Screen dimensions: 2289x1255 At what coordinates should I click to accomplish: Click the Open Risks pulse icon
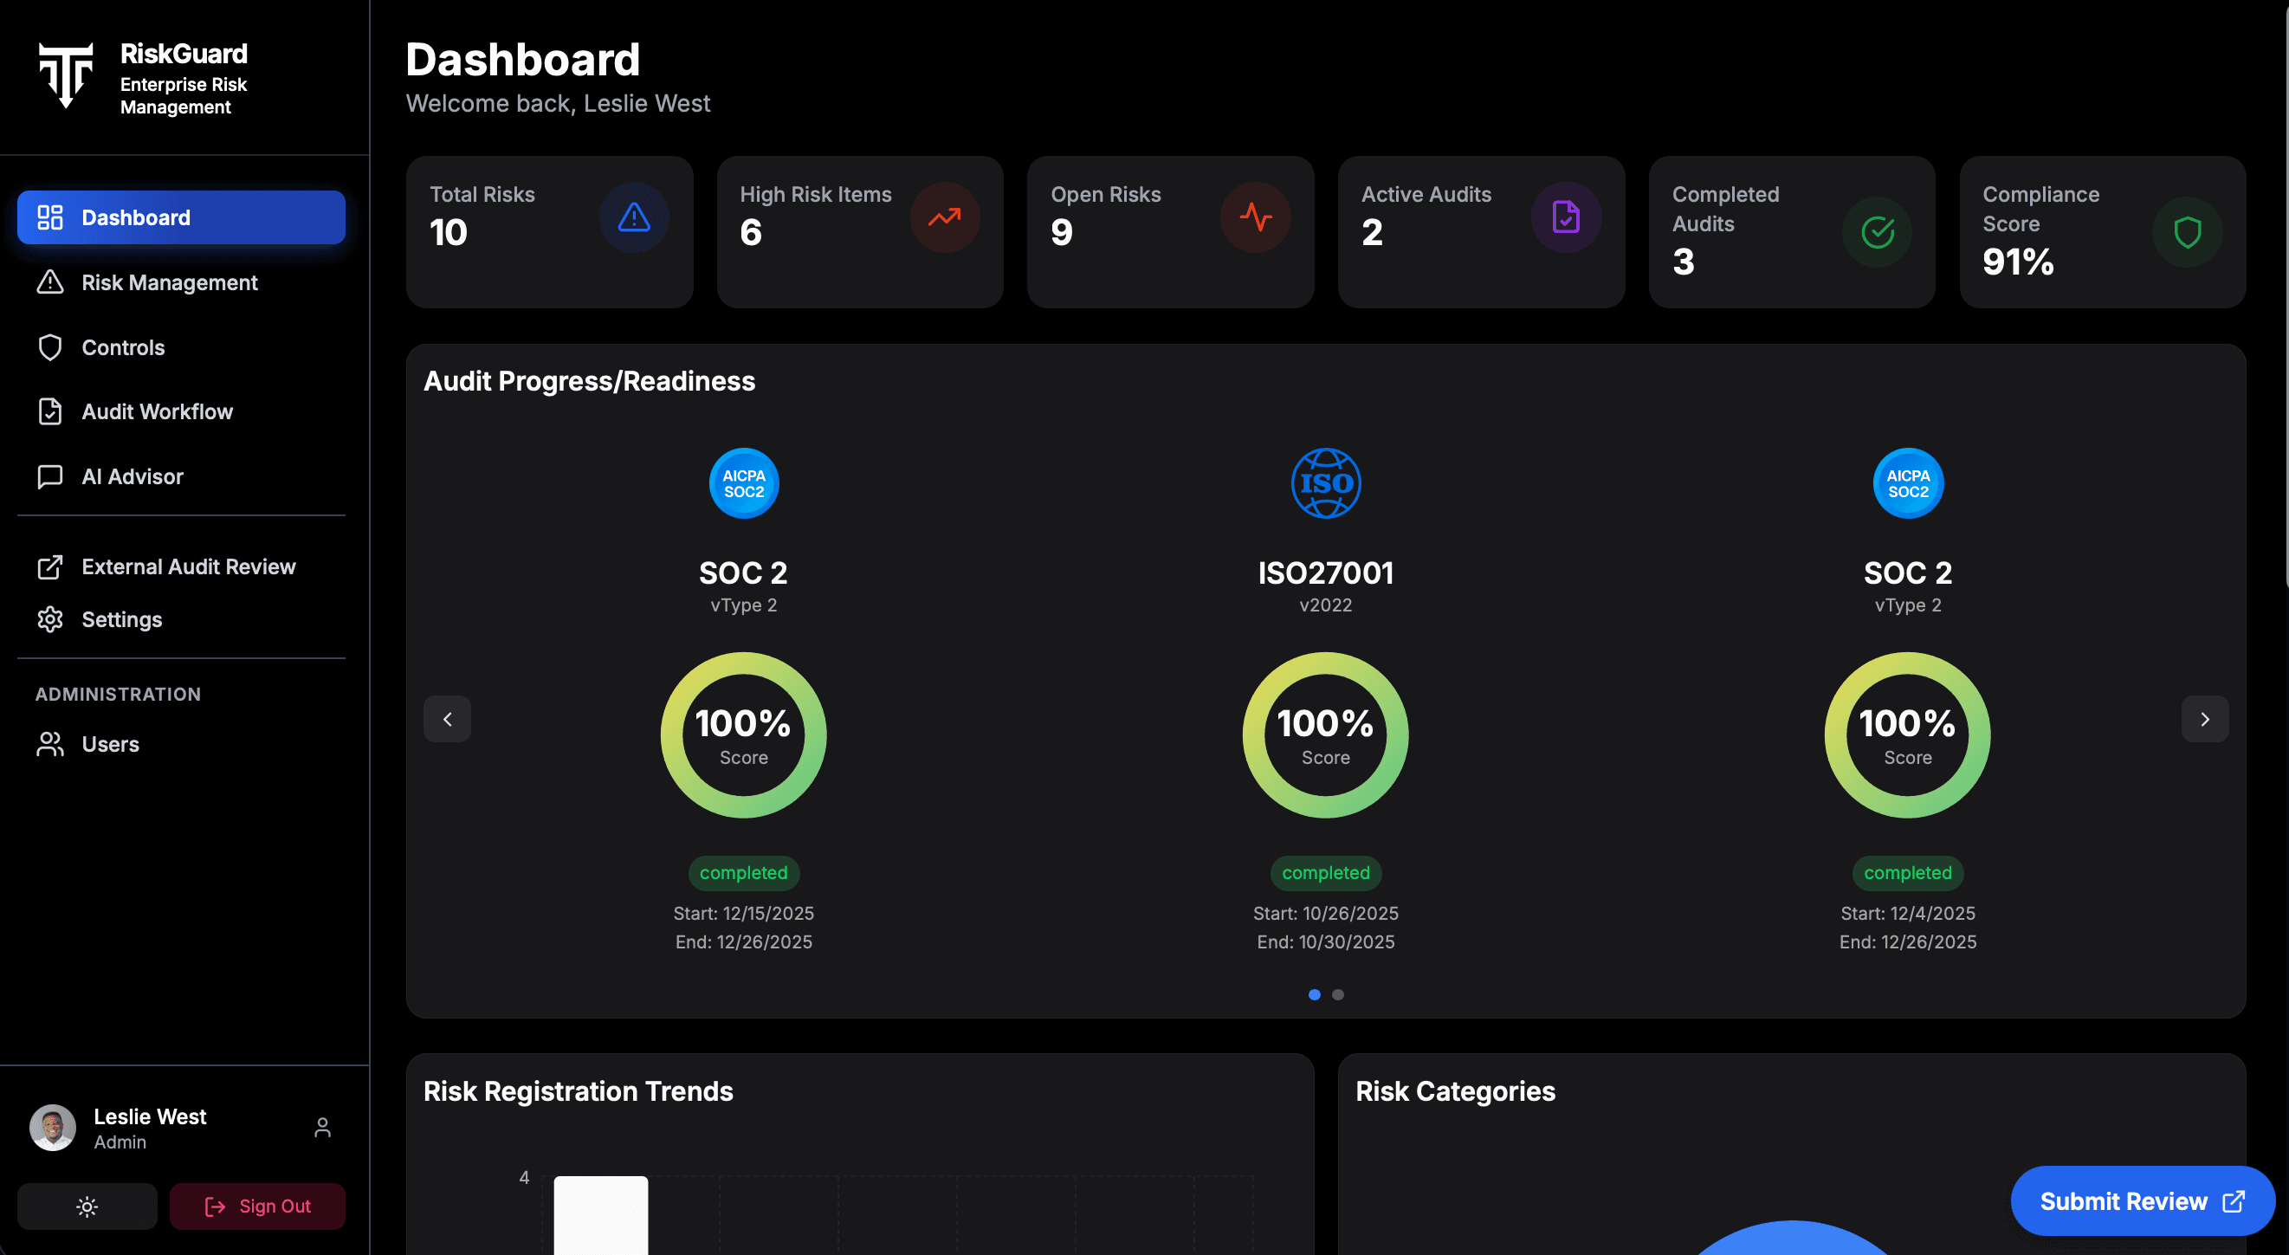pos(1256,217)
